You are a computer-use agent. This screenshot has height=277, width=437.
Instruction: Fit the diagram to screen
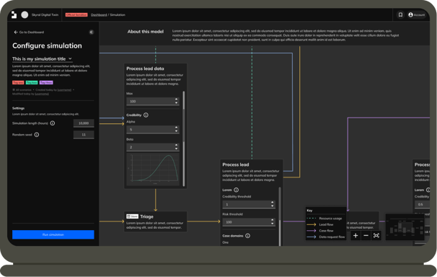click(376, 236)
